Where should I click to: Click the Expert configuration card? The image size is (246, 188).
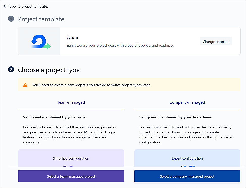click(187, 158)
